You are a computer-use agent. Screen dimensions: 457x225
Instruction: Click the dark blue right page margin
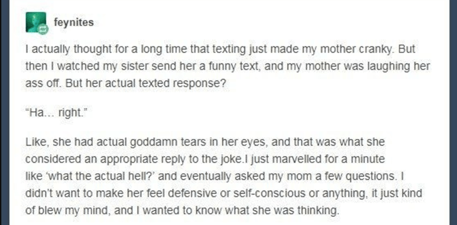pos(453,112)
